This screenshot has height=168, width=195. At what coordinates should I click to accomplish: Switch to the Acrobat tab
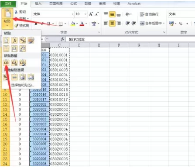[x=134, y=3]
